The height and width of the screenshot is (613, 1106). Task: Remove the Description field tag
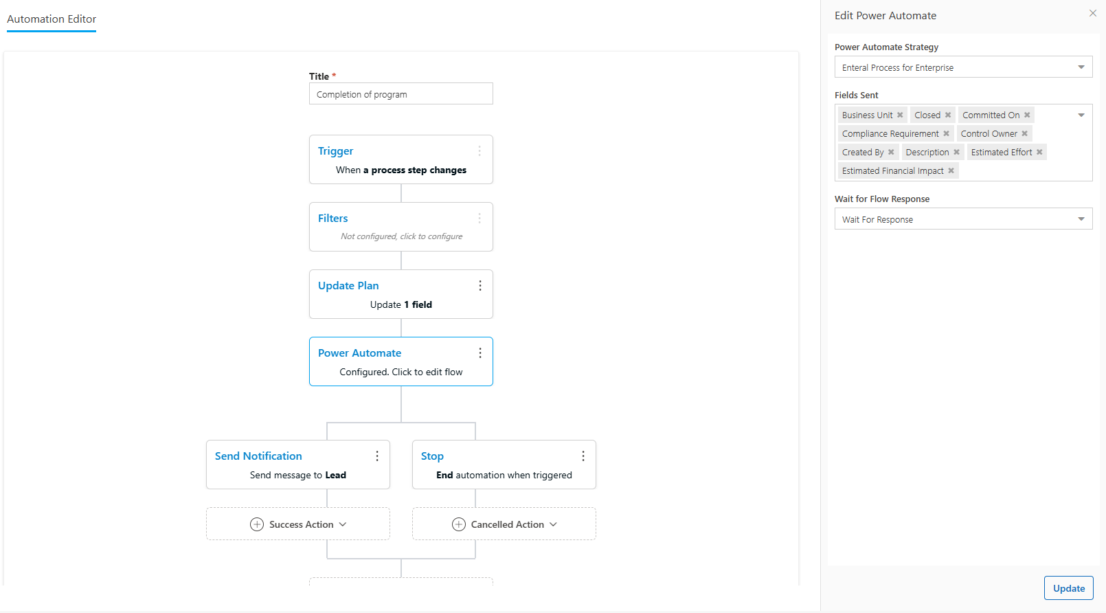point(956,152)
